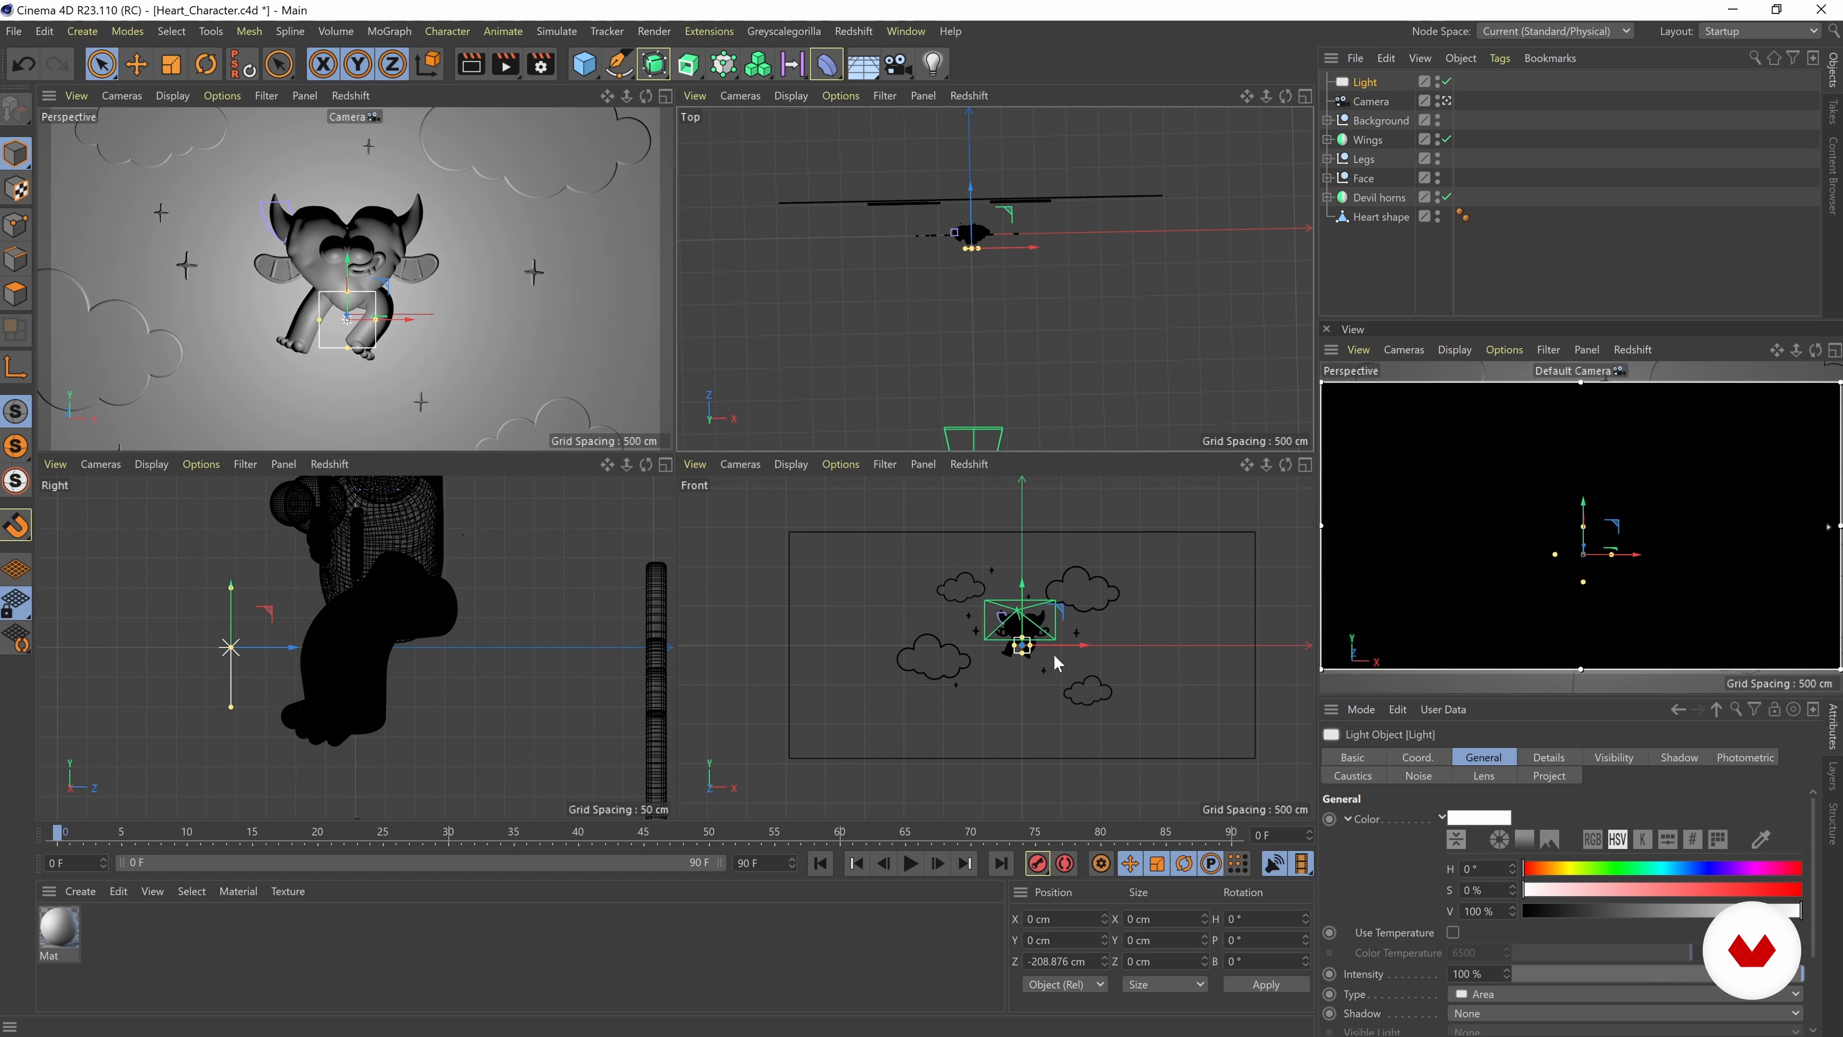Screen dimensions: 1843x1037
Task: Add a Camera object icon
Action: click(x=897, y=64)
